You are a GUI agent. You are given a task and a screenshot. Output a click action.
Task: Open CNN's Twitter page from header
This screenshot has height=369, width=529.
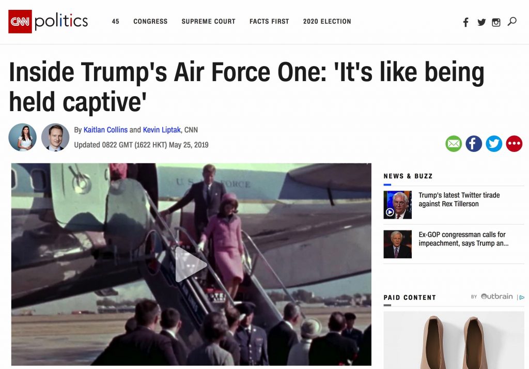[x=481, y=22]
